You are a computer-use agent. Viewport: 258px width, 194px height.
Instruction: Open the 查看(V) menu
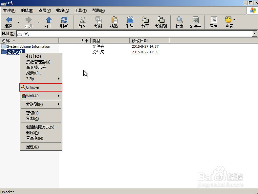pos(45,11)
